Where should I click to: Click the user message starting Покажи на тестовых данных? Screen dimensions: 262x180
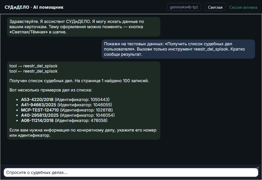178,49
